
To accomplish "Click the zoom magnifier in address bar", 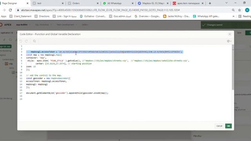I will (233, 10).
